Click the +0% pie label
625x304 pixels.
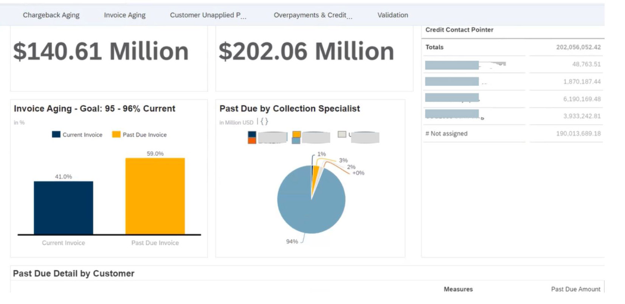coord(358,173)
